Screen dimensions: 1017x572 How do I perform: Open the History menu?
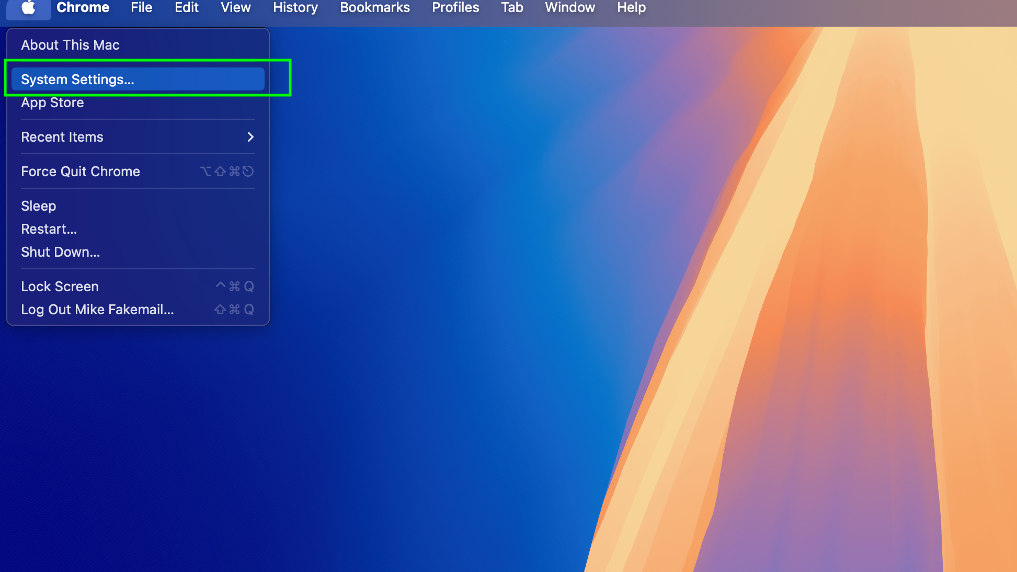[x=295, y=8]
